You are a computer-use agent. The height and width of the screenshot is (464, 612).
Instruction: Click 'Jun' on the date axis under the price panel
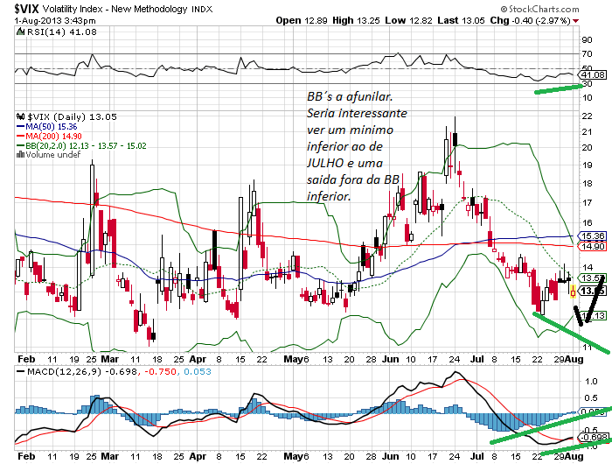tap(390, 359)
